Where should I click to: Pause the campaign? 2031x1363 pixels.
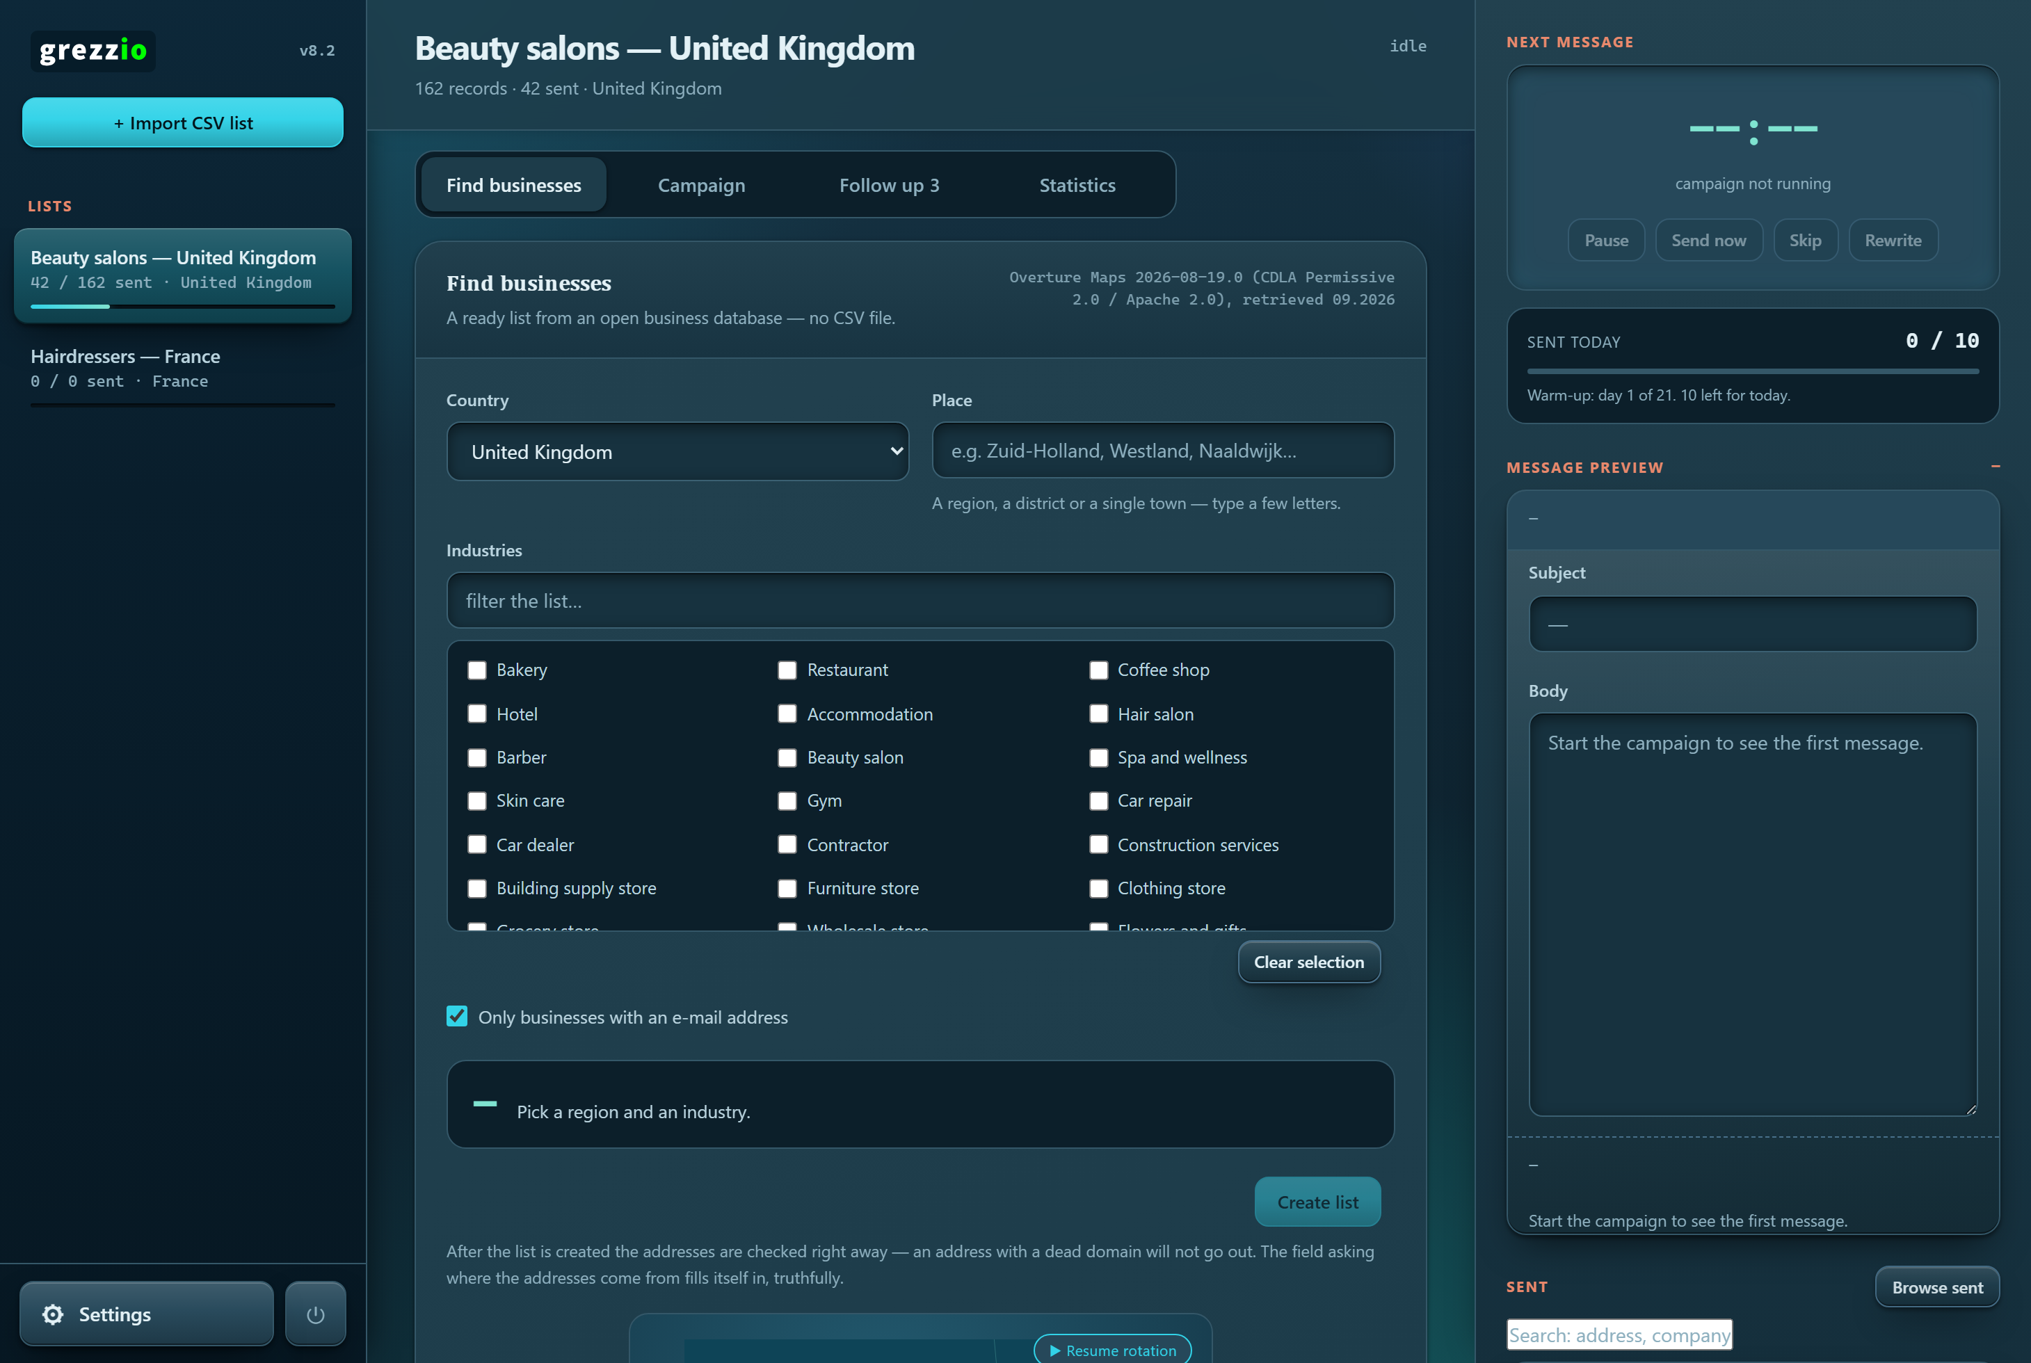tap(1606, 240)
